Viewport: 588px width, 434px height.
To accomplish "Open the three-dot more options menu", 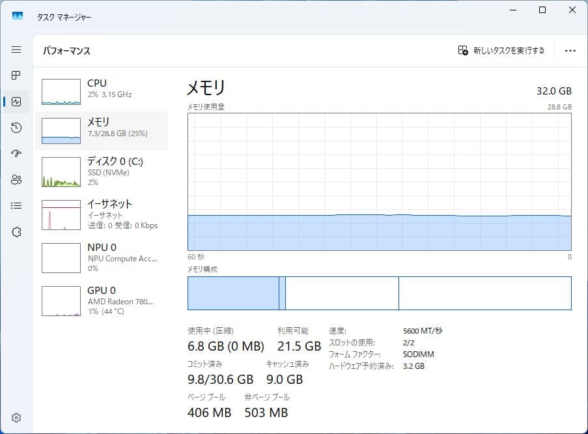I will point(570,50).
